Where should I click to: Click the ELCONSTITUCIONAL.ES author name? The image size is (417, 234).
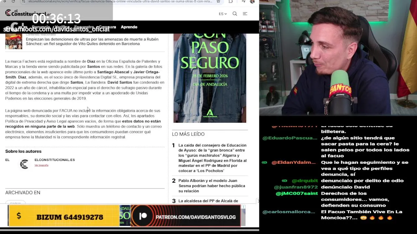tap(54, 160)
